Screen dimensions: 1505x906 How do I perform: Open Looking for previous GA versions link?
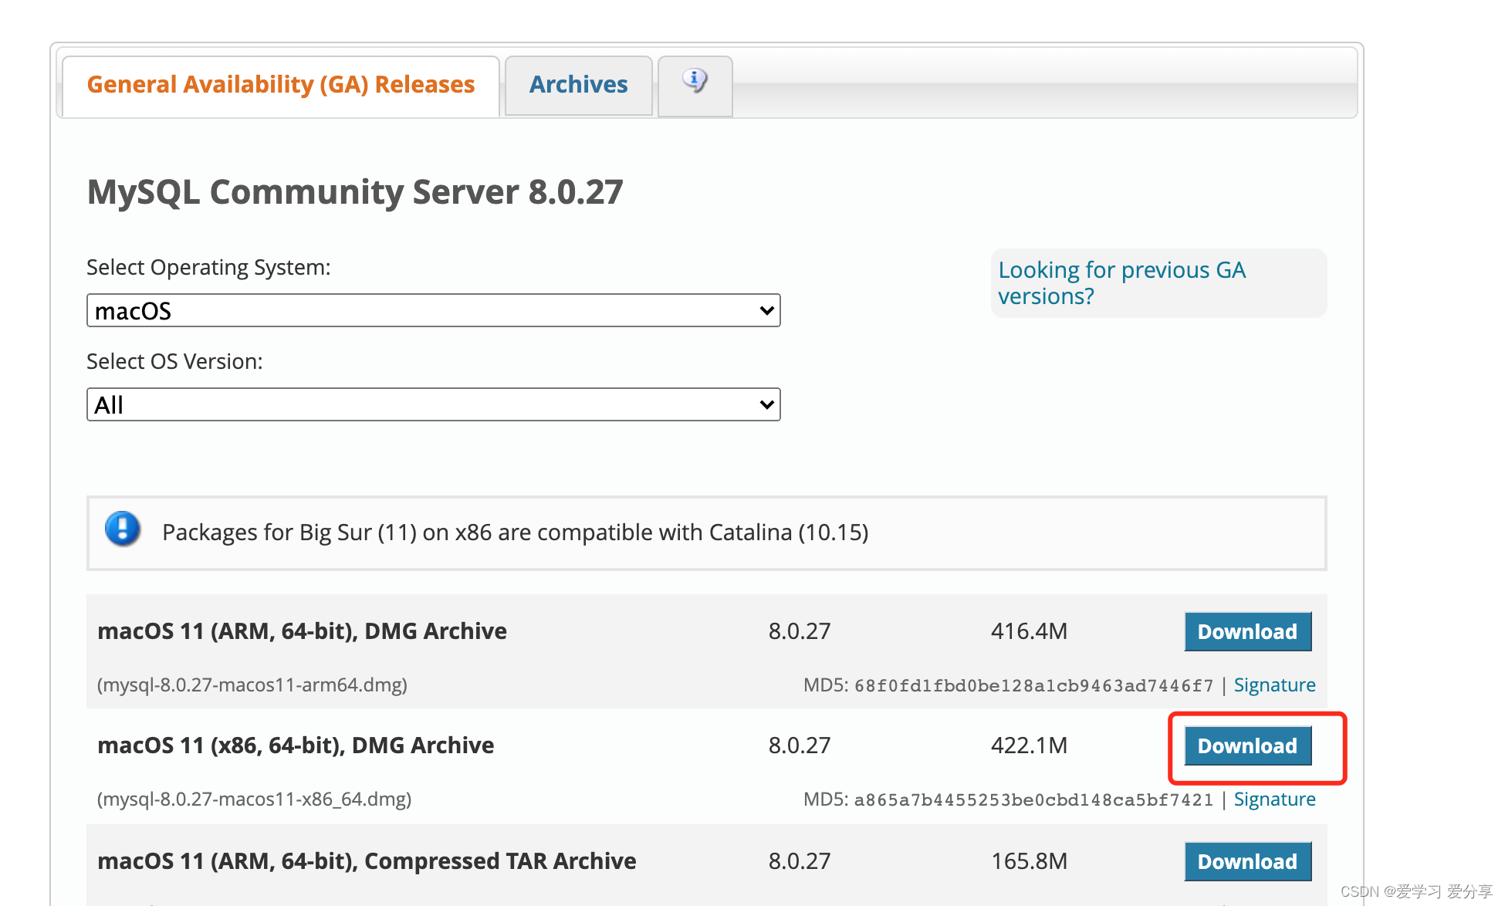(x=1121, y=282)
